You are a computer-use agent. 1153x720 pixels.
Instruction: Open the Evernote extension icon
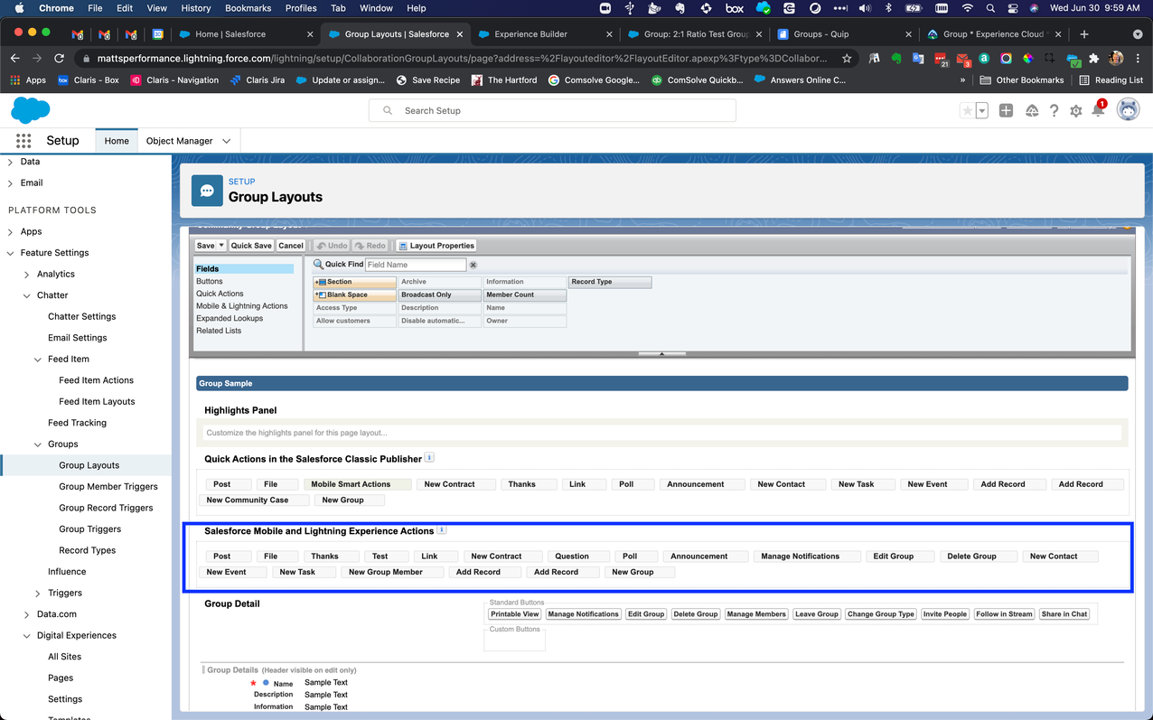pyautogui.click(x=895, y=58)
